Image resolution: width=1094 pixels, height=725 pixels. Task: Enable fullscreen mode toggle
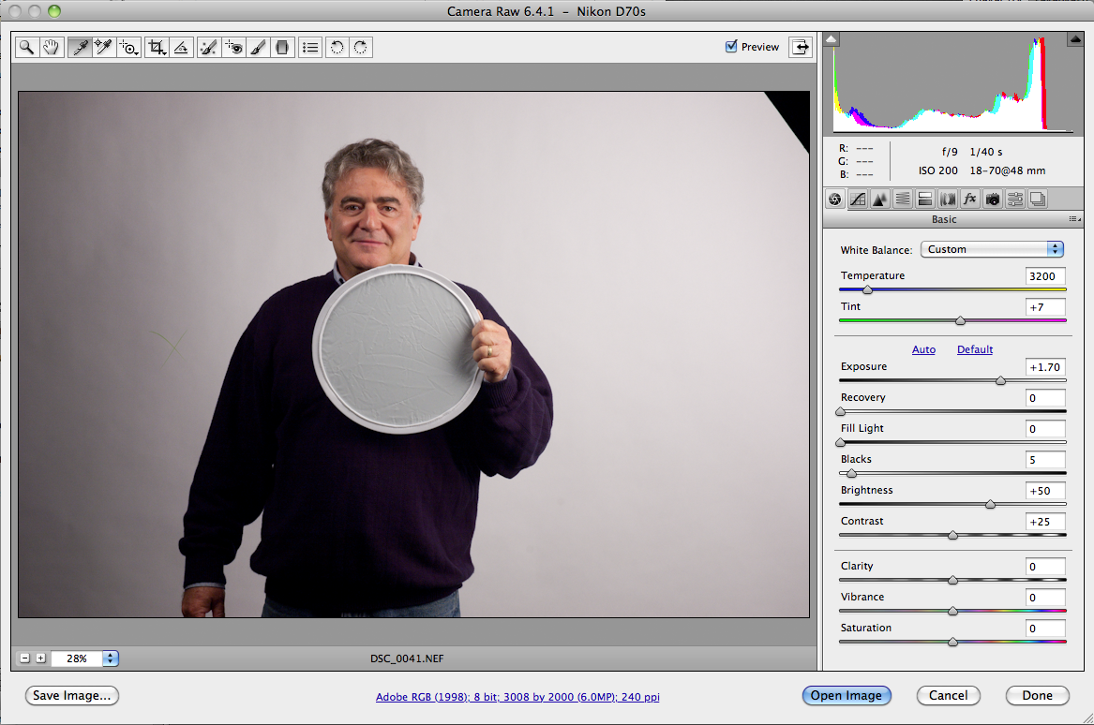pos(800,46)
